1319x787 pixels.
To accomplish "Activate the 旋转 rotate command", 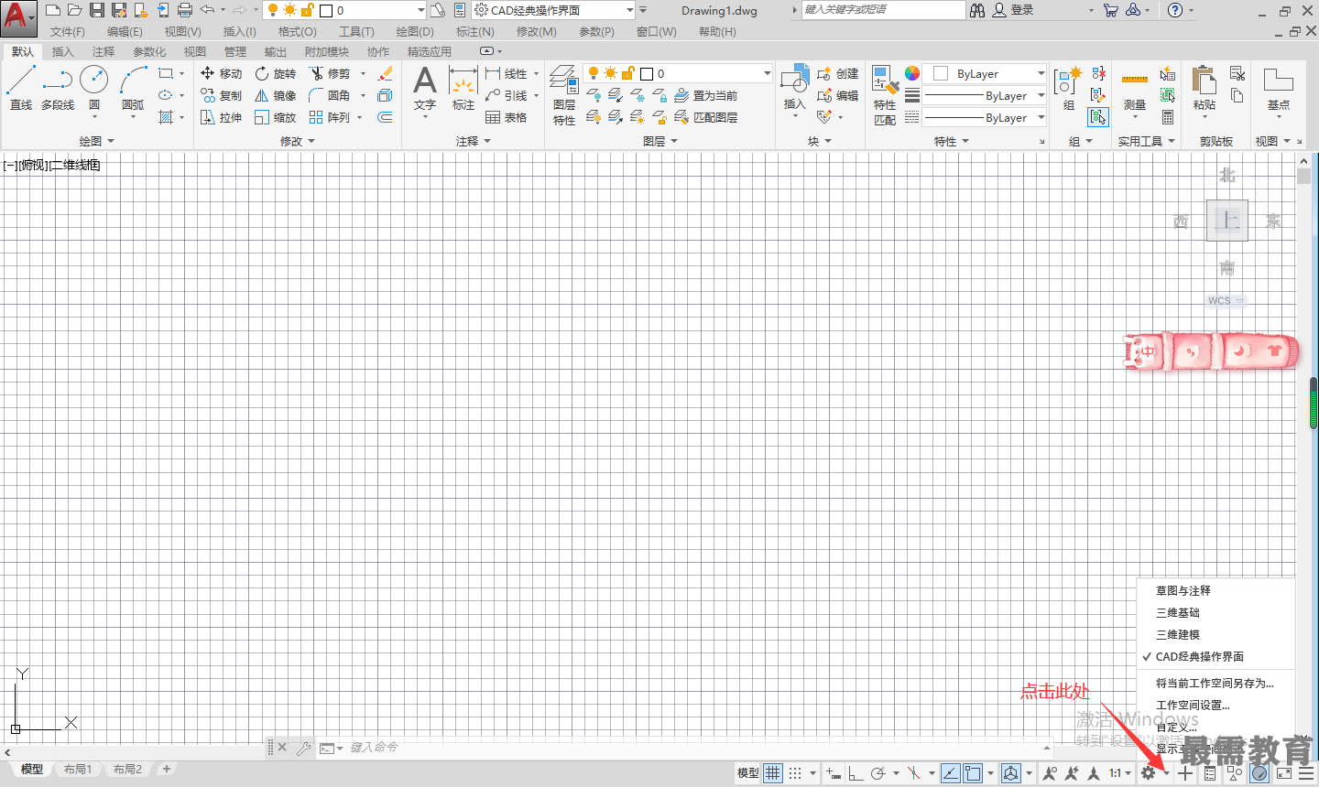I will [276, 73].
